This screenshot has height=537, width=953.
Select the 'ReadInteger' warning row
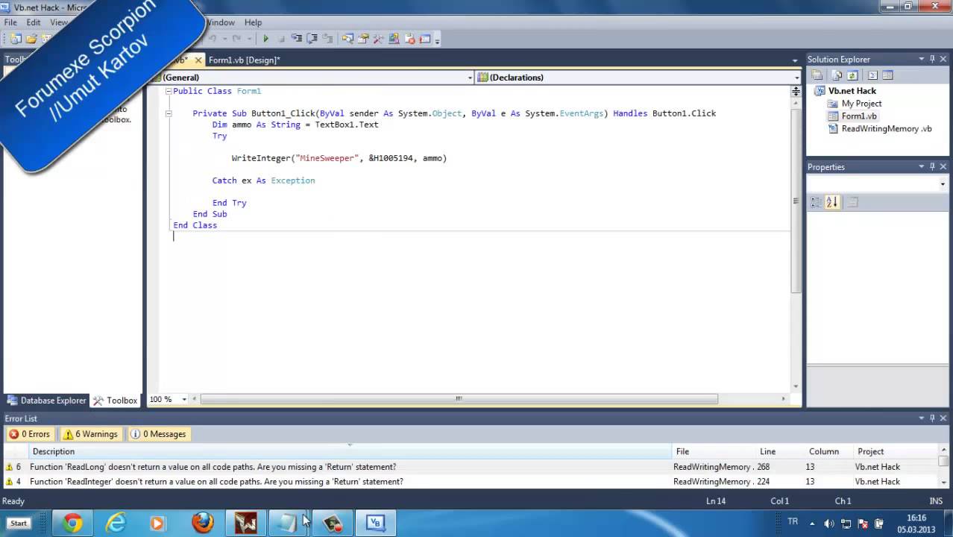coord(471,482)
